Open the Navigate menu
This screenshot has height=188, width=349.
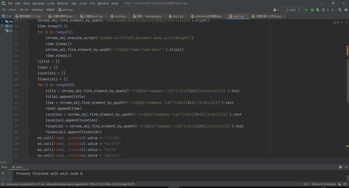(x=38, y=3)
